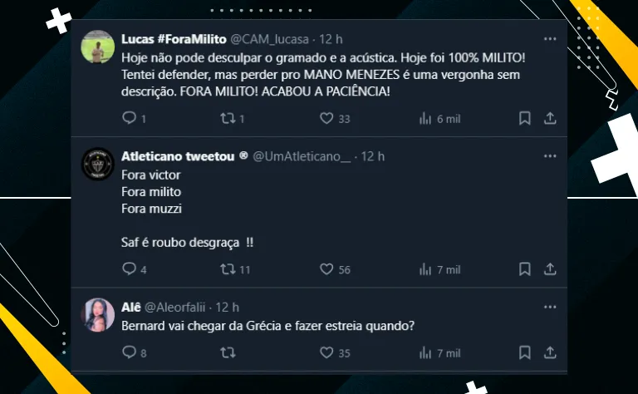View analytics of the Lucas #ForaMilito tweet
638x394 pixels.
click(x=425, y=118)
